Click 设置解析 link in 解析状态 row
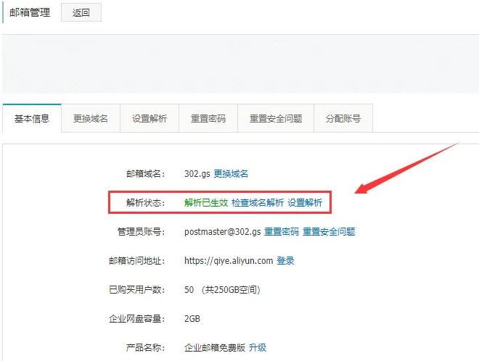 305,203
